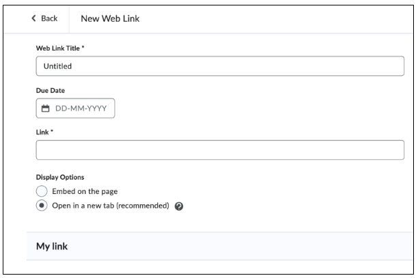Click the DD-MM-YYYY date placeholder
418x278 pixels.
81,108
